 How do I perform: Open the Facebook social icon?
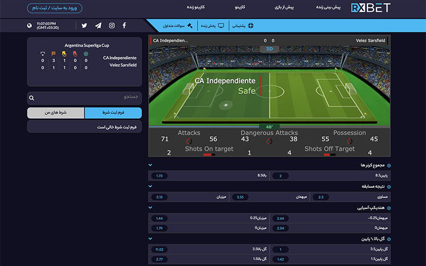click(x=124, y=26)
